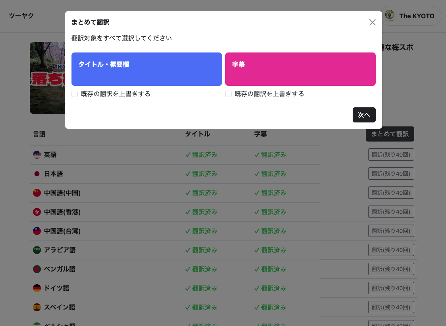This screenshot has height=326, width=446.
Task: Click 日本語 subtitle 翻訳済み status
Action: pyautogui.click(x=270, y=174)
